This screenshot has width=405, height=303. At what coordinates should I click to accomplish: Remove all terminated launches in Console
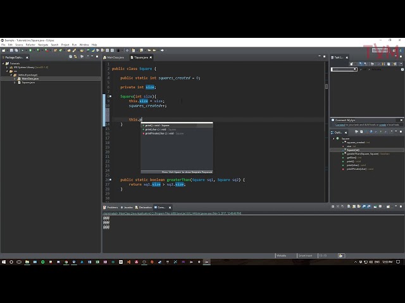click(x=342, y=206)
